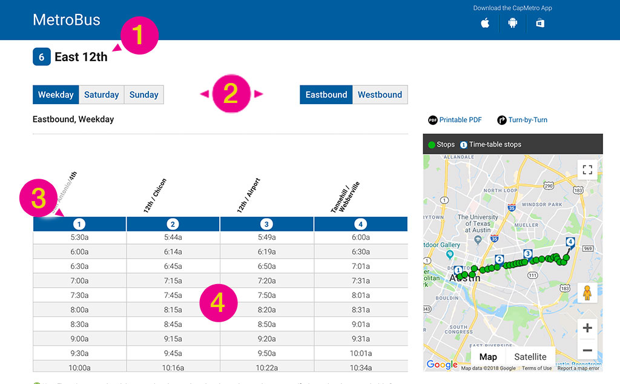
Task: Switch to the Westbound direction
Action: pos(380,94)
